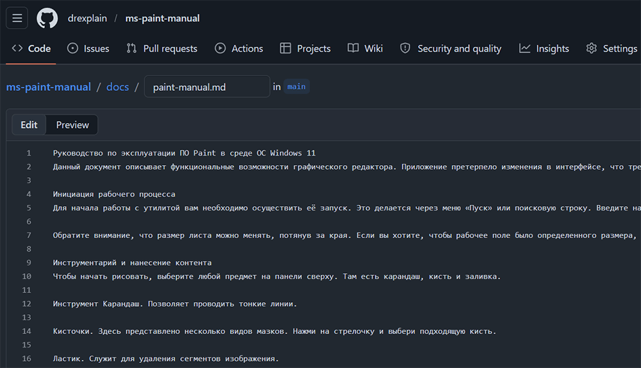641x368 pixels.
Task: Go to GitHub home via Octocat logo
Action: (x=47, y=19)
